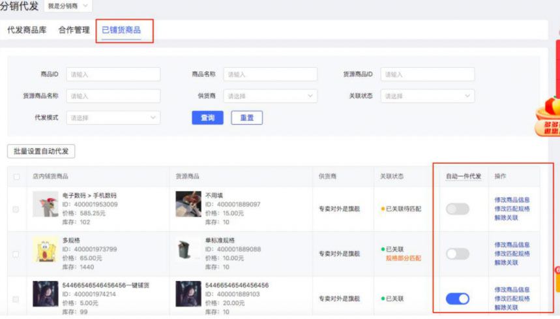This screenshot has width=560, height=319.
Task: Check the row for 54466546546456456一键铺货
Action: coord(16,299)
